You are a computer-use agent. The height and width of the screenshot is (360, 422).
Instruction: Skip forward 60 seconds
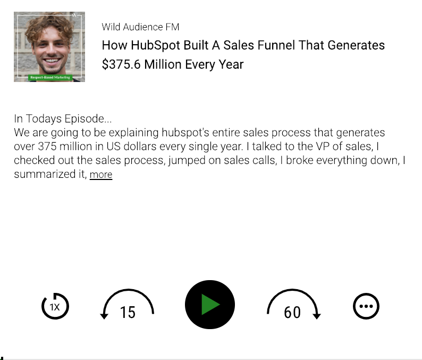[293, 305]
